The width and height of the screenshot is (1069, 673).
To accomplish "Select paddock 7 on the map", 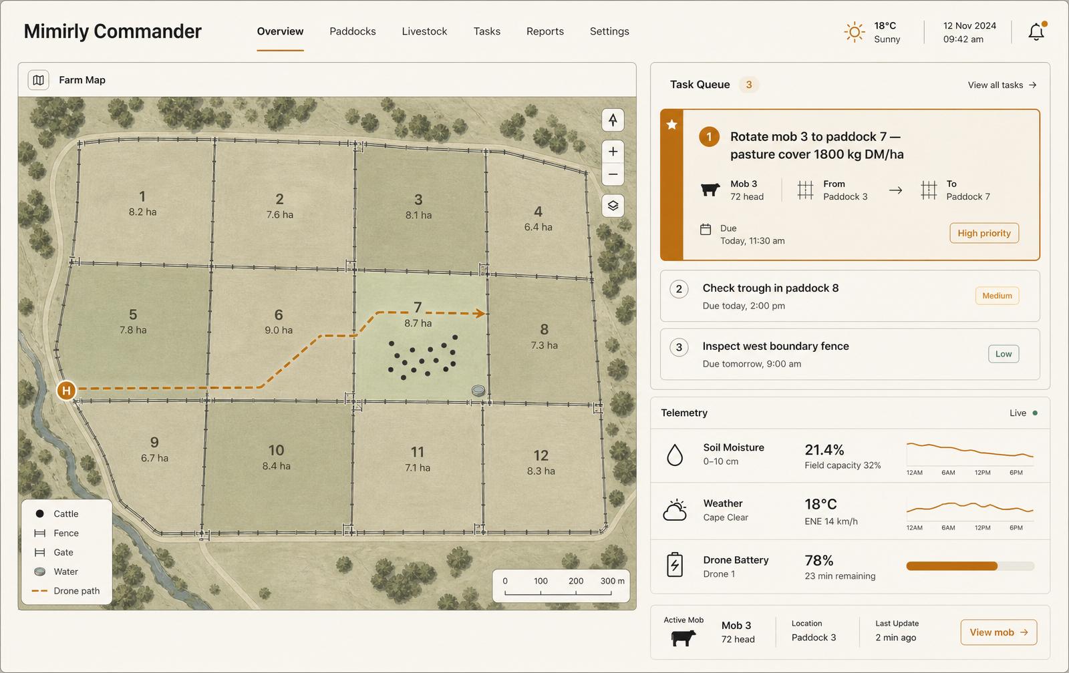I will [x=421, y=337].
